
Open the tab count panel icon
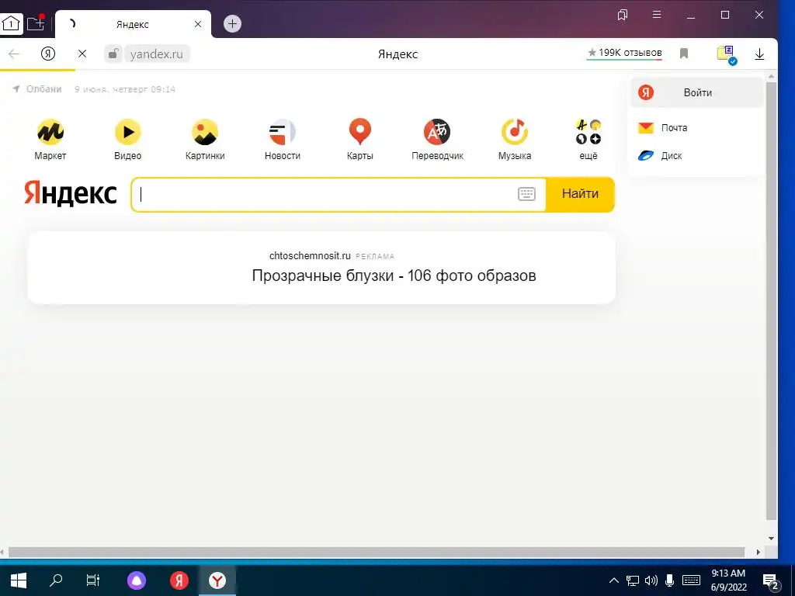[x=11, y=23]
